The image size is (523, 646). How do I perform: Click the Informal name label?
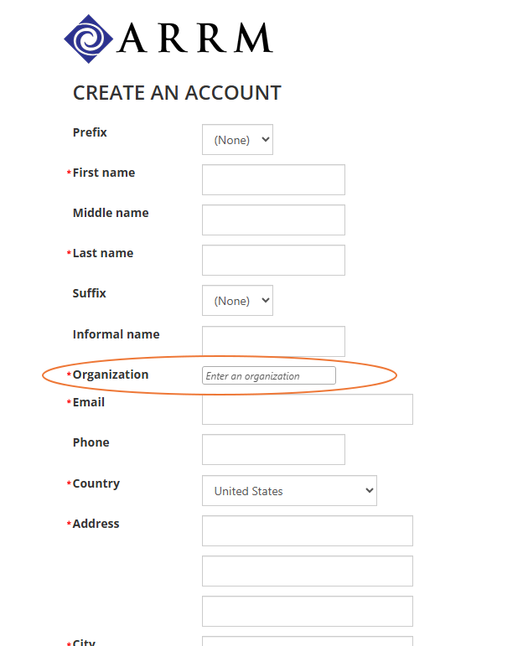pyautogui.click(x=116, y=334)
